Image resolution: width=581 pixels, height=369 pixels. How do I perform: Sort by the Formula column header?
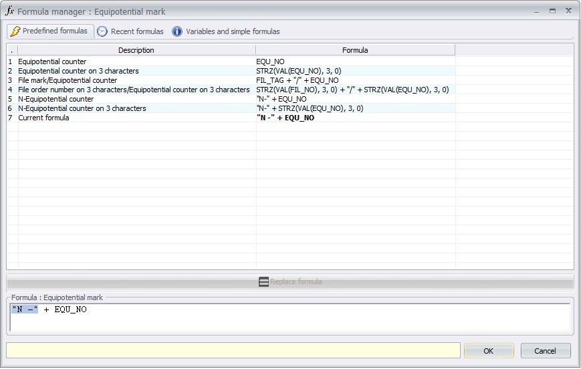click(x=354, y=50)
